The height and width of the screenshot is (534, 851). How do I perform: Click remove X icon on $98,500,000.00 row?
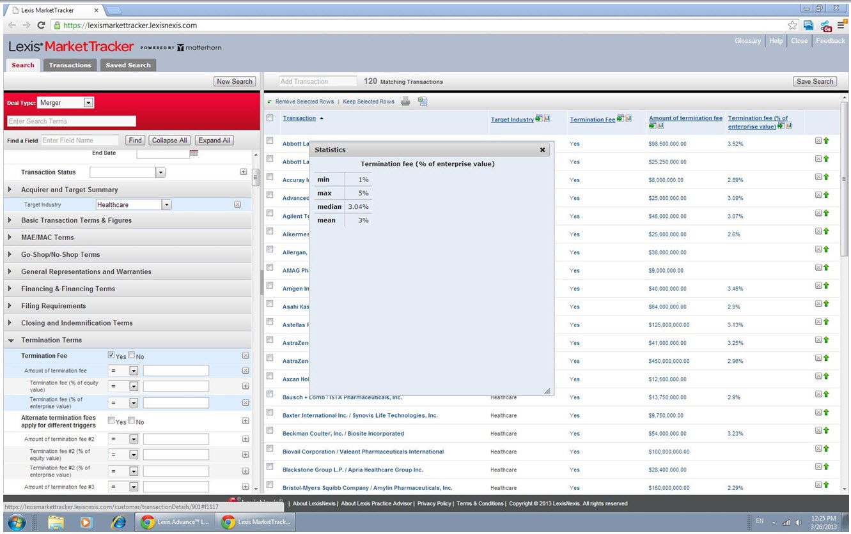(x=818, y=141)
